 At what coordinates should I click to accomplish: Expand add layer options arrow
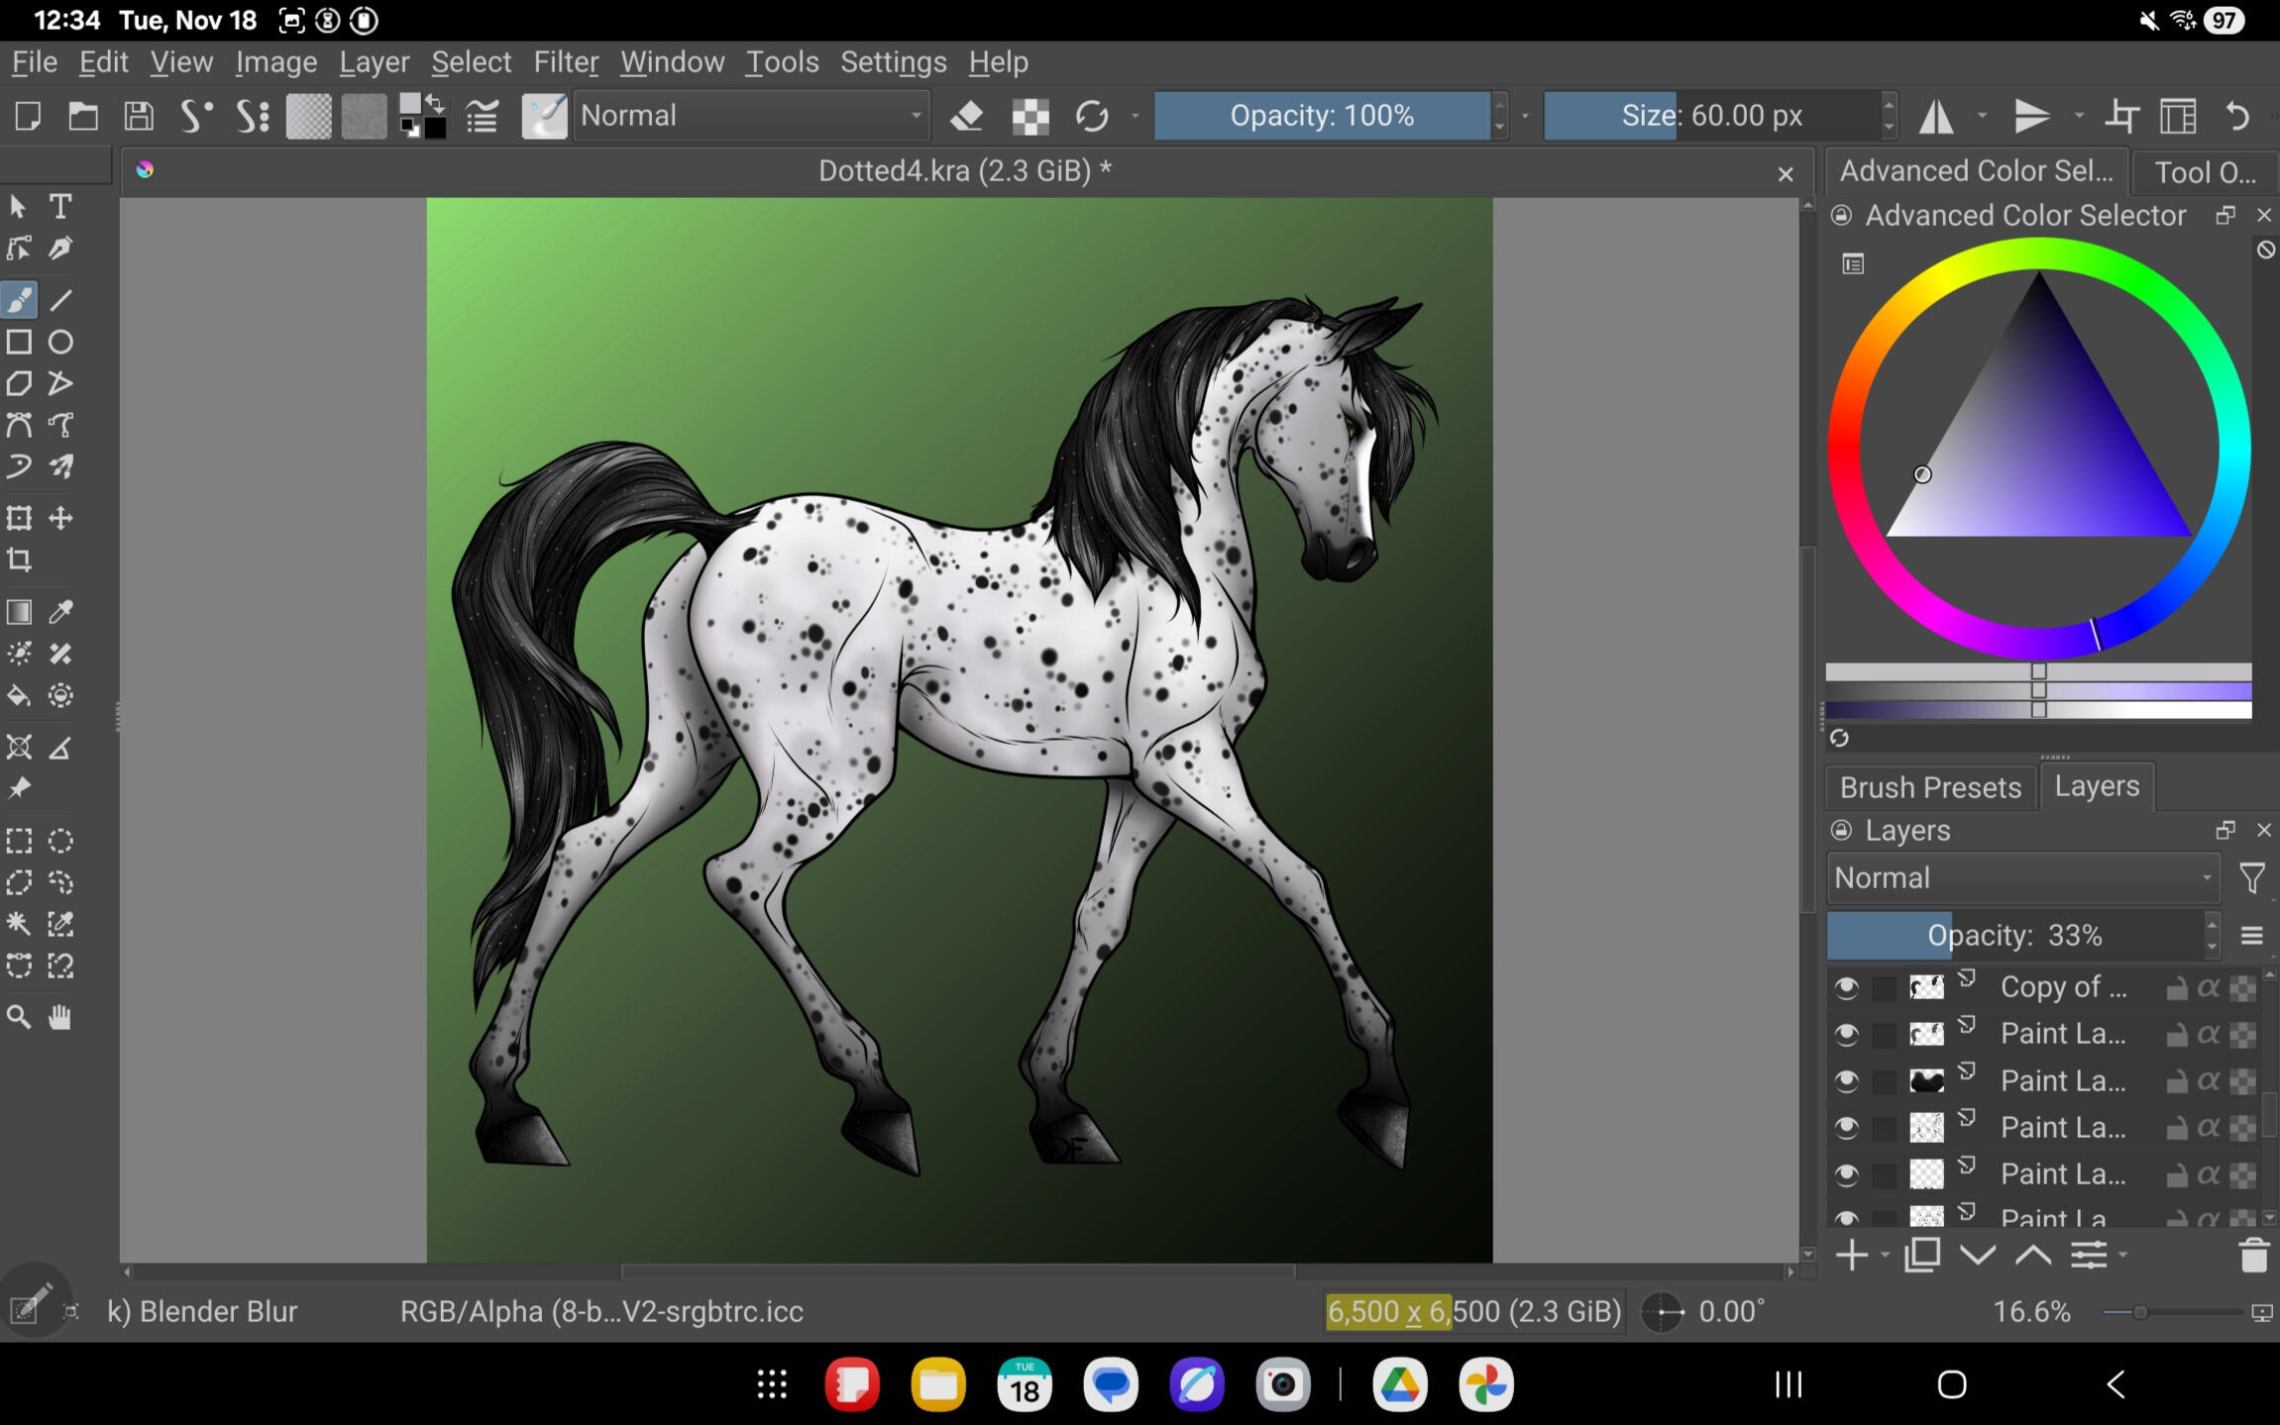(x=1885, y=1256)
